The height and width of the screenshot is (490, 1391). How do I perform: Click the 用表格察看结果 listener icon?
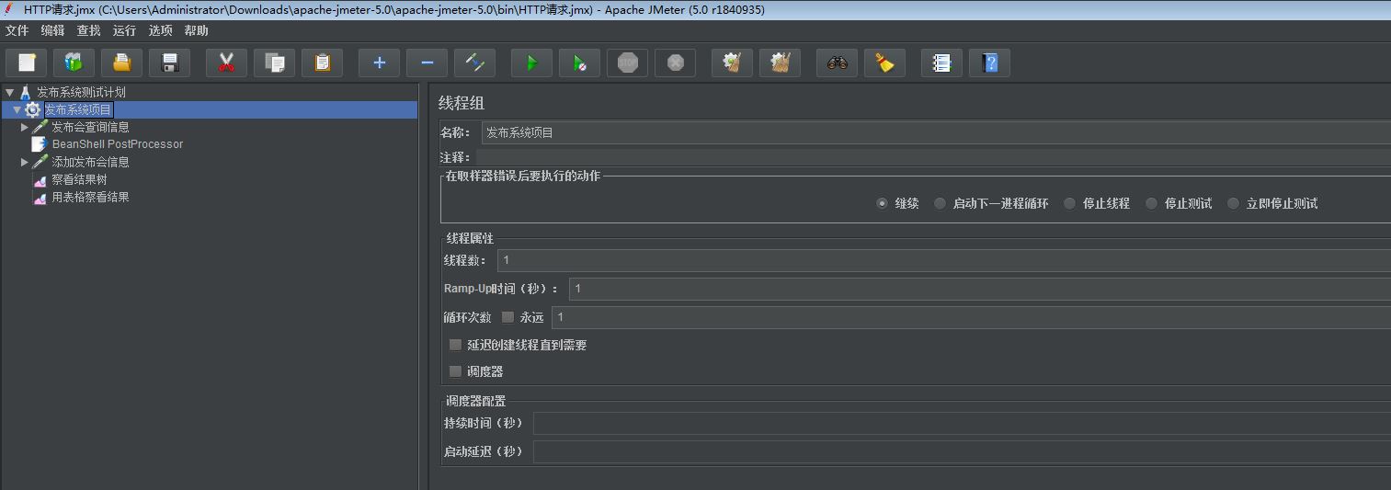40,197
